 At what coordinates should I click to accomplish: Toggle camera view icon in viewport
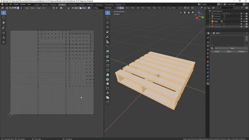pos(185,12)
